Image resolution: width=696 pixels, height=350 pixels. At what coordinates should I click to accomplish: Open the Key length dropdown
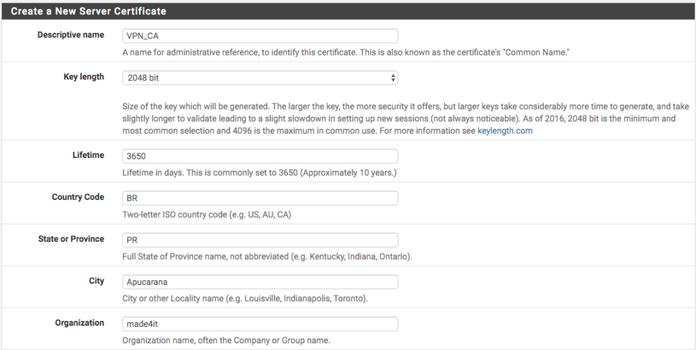pos(260,77)
